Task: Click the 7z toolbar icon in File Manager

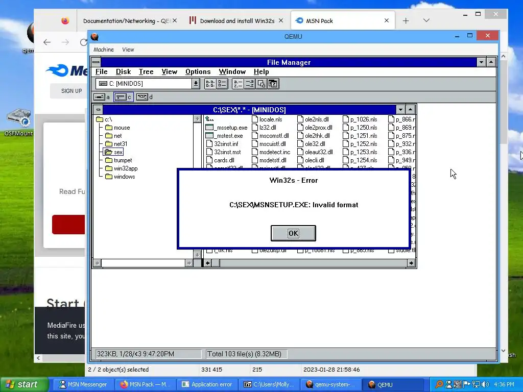Action: click(273, 84)
